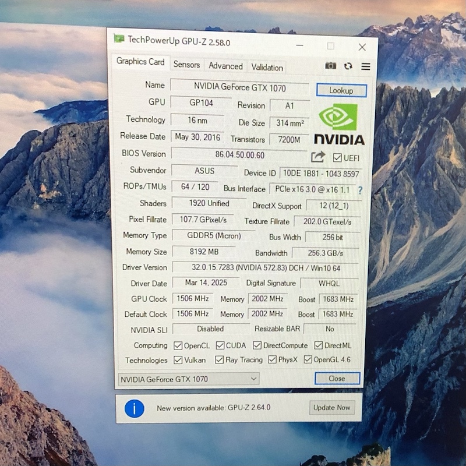Image resolution: width=466 pixels, height=466 pixels.
Task: Click the Bandwidth field 256.3 GB/s
Action: point(326,253)
